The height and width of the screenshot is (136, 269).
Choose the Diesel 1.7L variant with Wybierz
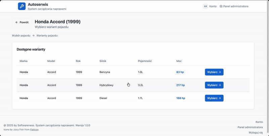pos(214,98)
